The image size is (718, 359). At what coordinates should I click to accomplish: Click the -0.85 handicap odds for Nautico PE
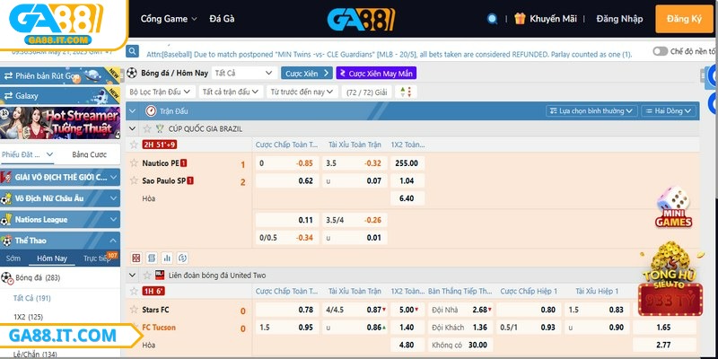click(287, 163)
